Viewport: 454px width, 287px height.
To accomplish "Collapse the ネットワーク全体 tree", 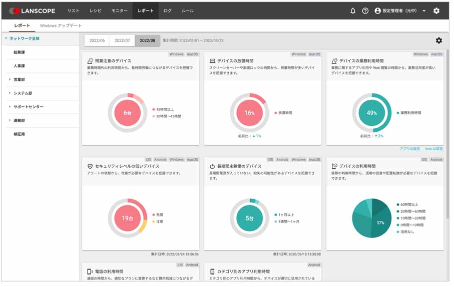I will coord(6,38).
